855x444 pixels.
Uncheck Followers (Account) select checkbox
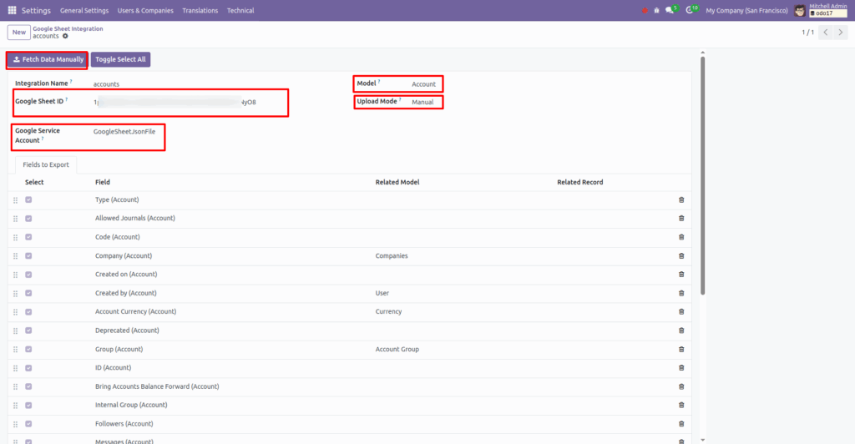tap(28, 424)
